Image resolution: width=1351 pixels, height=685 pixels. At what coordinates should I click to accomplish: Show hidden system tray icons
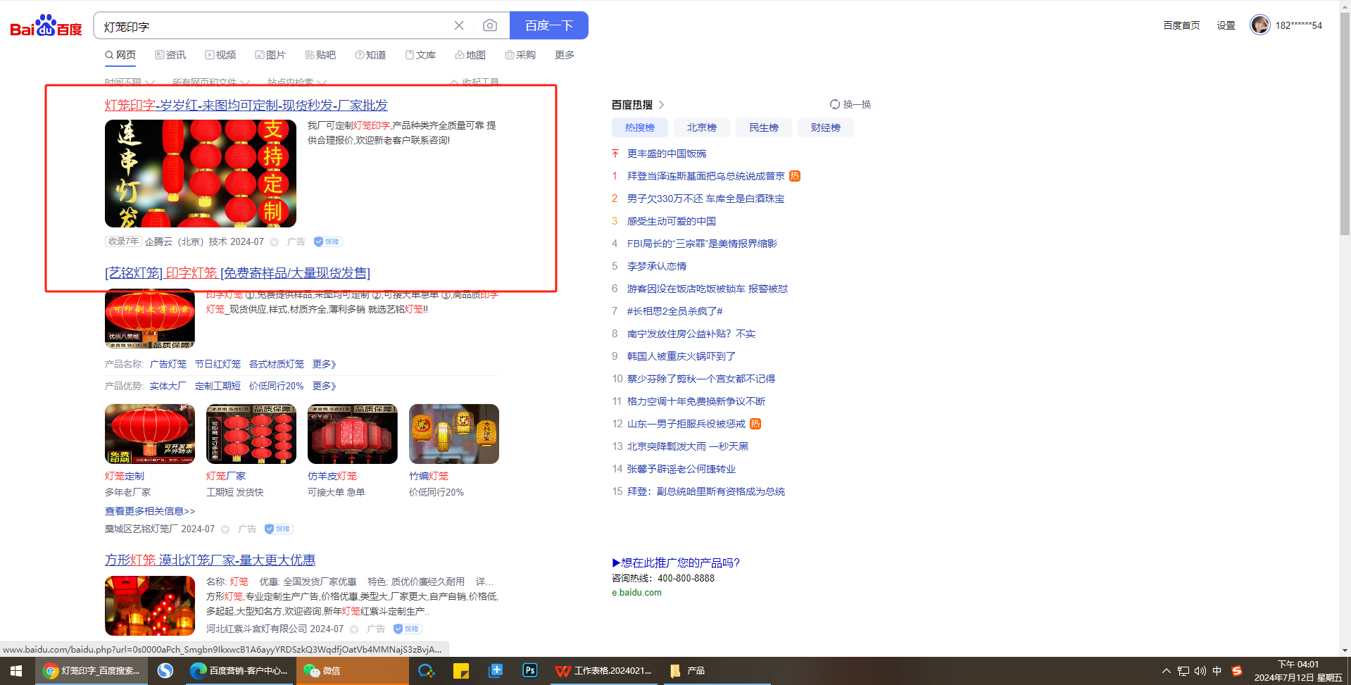pos(1167,671)
